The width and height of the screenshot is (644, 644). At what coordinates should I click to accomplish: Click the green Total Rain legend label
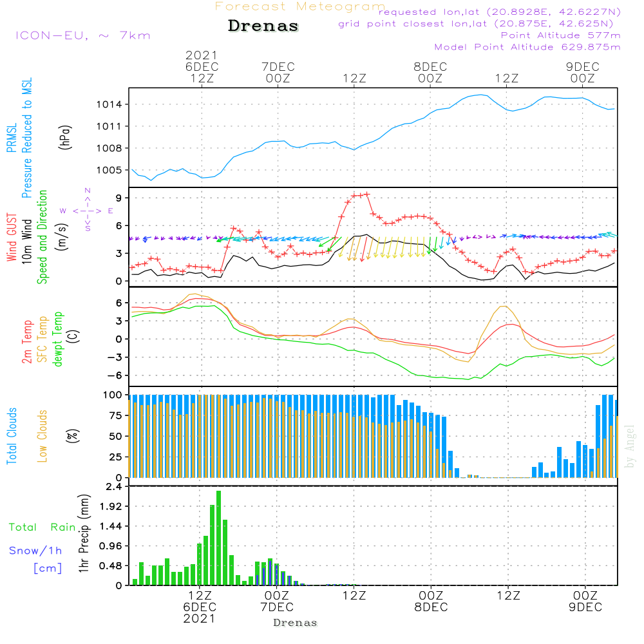click(42, 527)
